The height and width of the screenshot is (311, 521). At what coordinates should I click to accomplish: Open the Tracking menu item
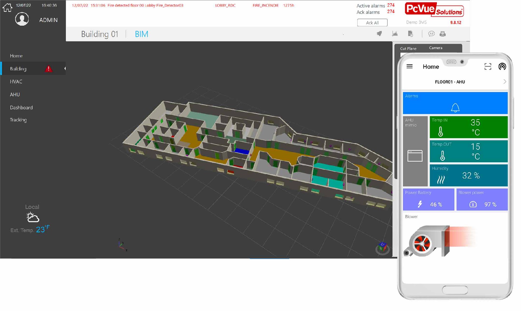[x=18, y=120]
